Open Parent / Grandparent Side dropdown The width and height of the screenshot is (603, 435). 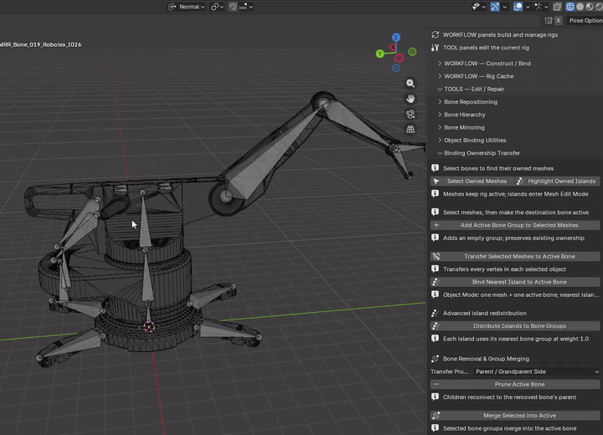point(536,371)
